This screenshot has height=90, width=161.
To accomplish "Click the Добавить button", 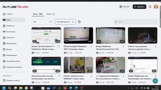I will pos(139,7).
